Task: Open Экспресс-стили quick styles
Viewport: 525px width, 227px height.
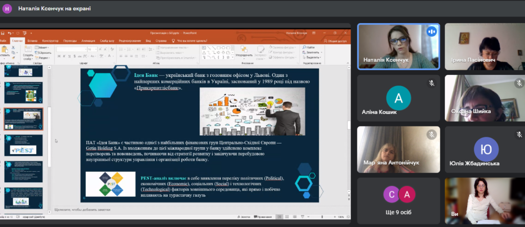Action: 260,52
